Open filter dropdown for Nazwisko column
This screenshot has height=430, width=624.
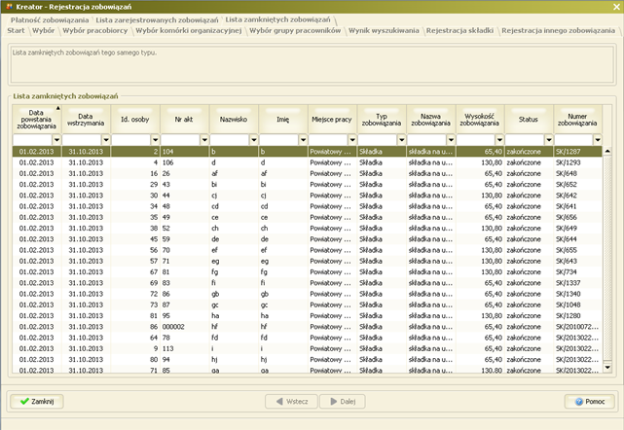coord(254,140)
